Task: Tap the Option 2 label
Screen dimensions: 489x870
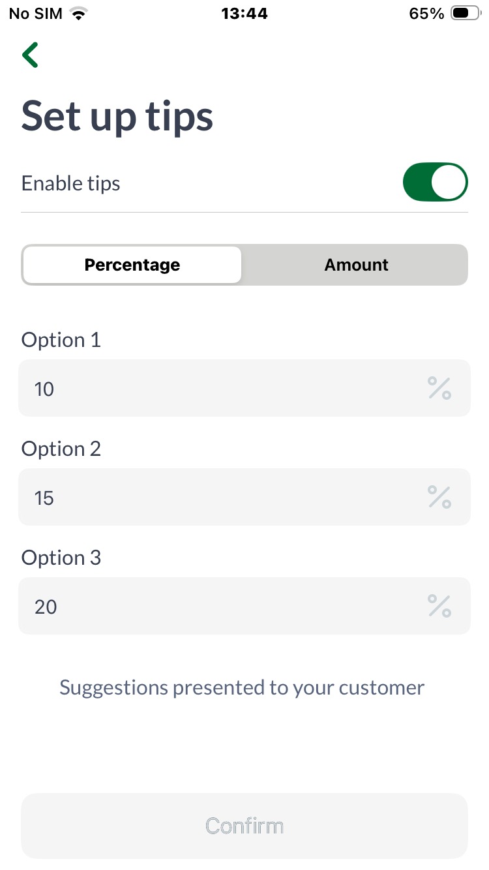Action: click(61, 449)
